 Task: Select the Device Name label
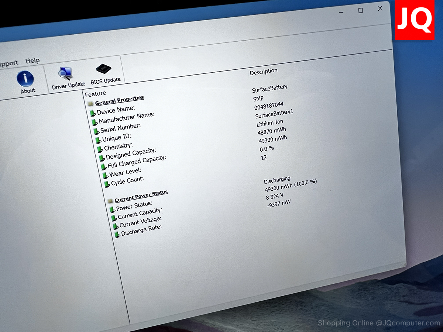coord(116,110)
